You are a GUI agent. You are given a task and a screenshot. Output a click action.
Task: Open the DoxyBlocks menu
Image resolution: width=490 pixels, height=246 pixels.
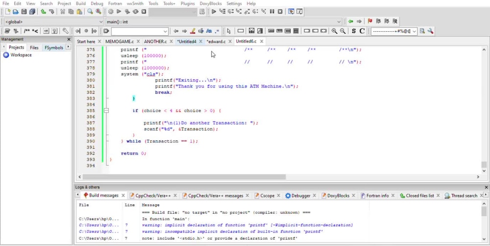coord(211,3)
